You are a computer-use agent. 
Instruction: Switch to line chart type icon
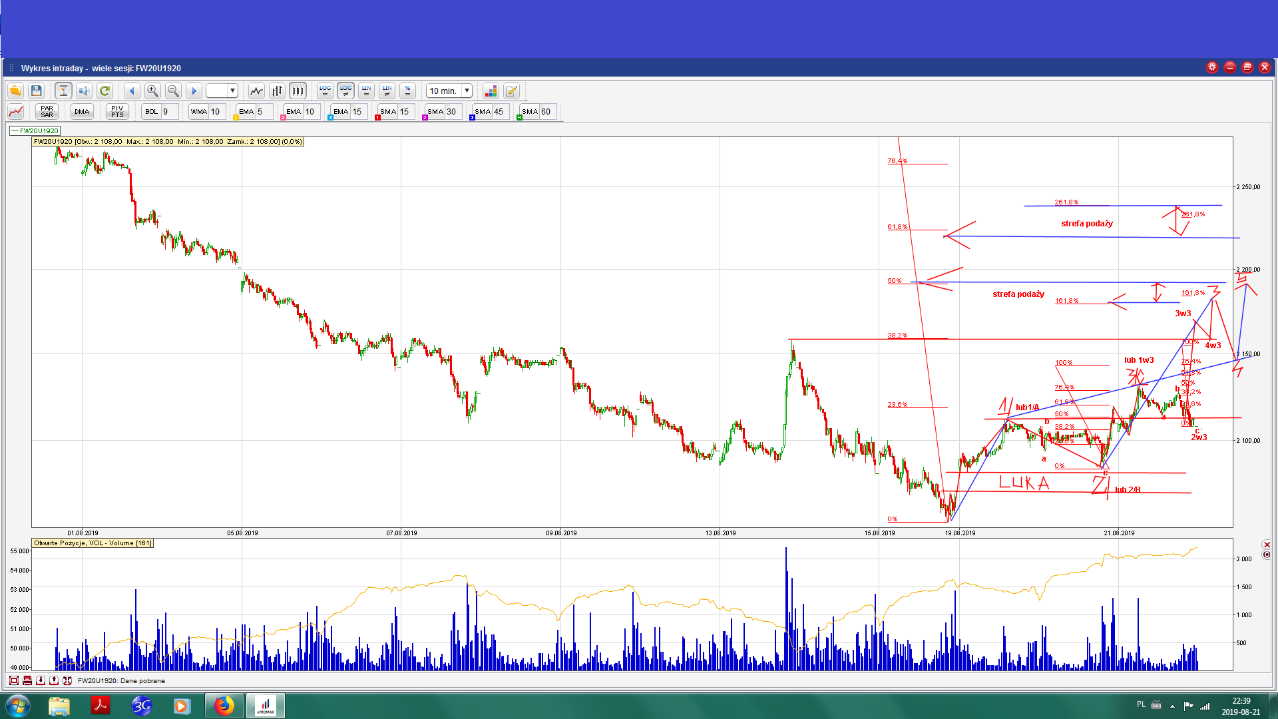tap(256, 91)
